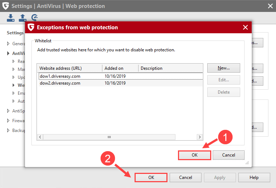Expand the General settings tree node
Viewport: 276px width, 188px height.
[9, 44]
